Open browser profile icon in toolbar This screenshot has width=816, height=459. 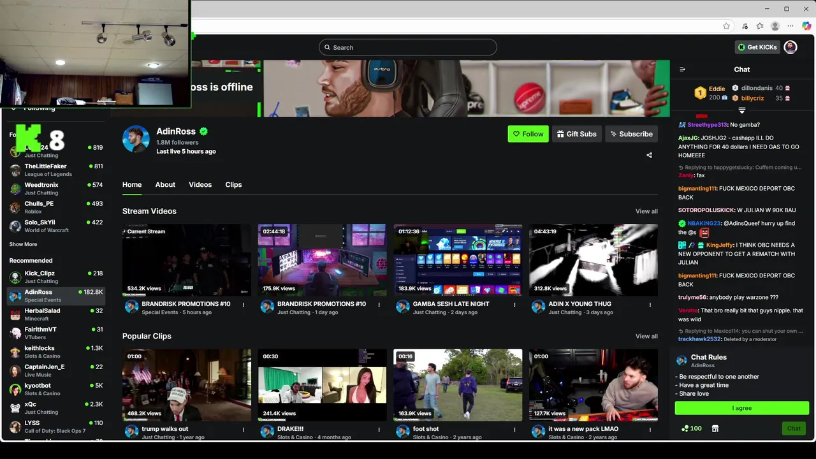tap(775, 26)
